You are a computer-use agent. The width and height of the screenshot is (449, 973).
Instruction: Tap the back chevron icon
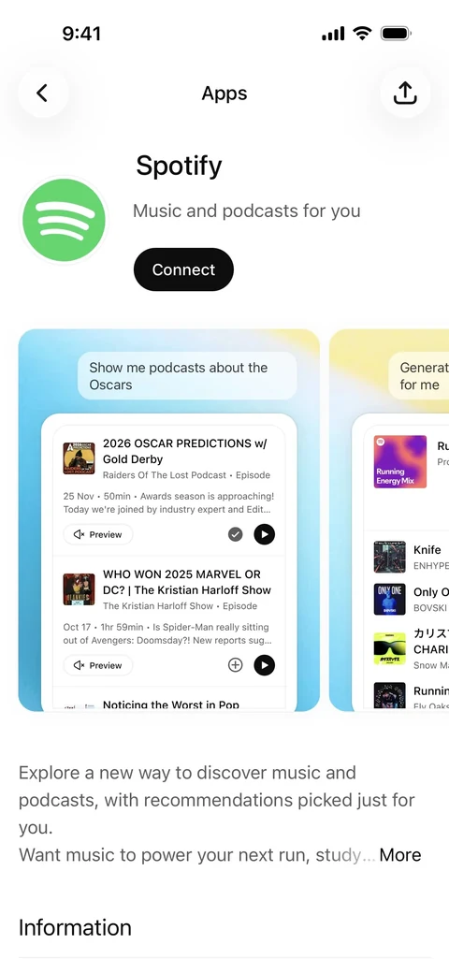[42, 93]
